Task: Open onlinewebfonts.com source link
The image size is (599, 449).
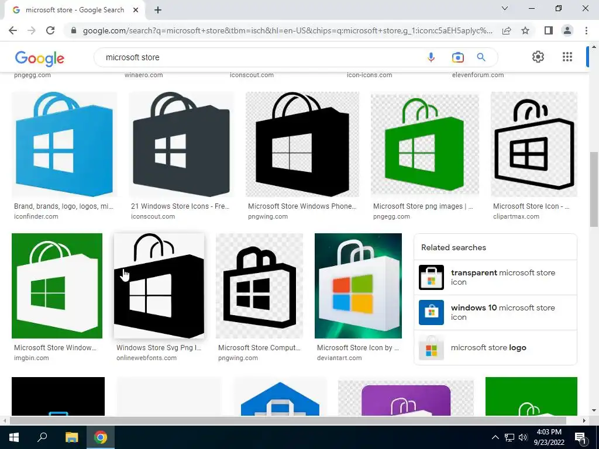Action: tap(146, 358)
